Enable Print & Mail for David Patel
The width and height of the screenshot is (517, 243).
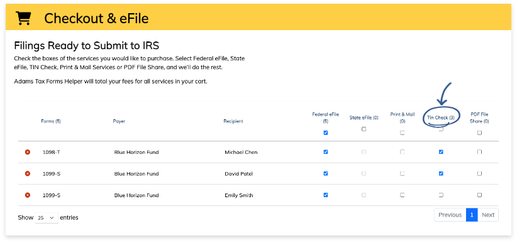coord(403,173)
